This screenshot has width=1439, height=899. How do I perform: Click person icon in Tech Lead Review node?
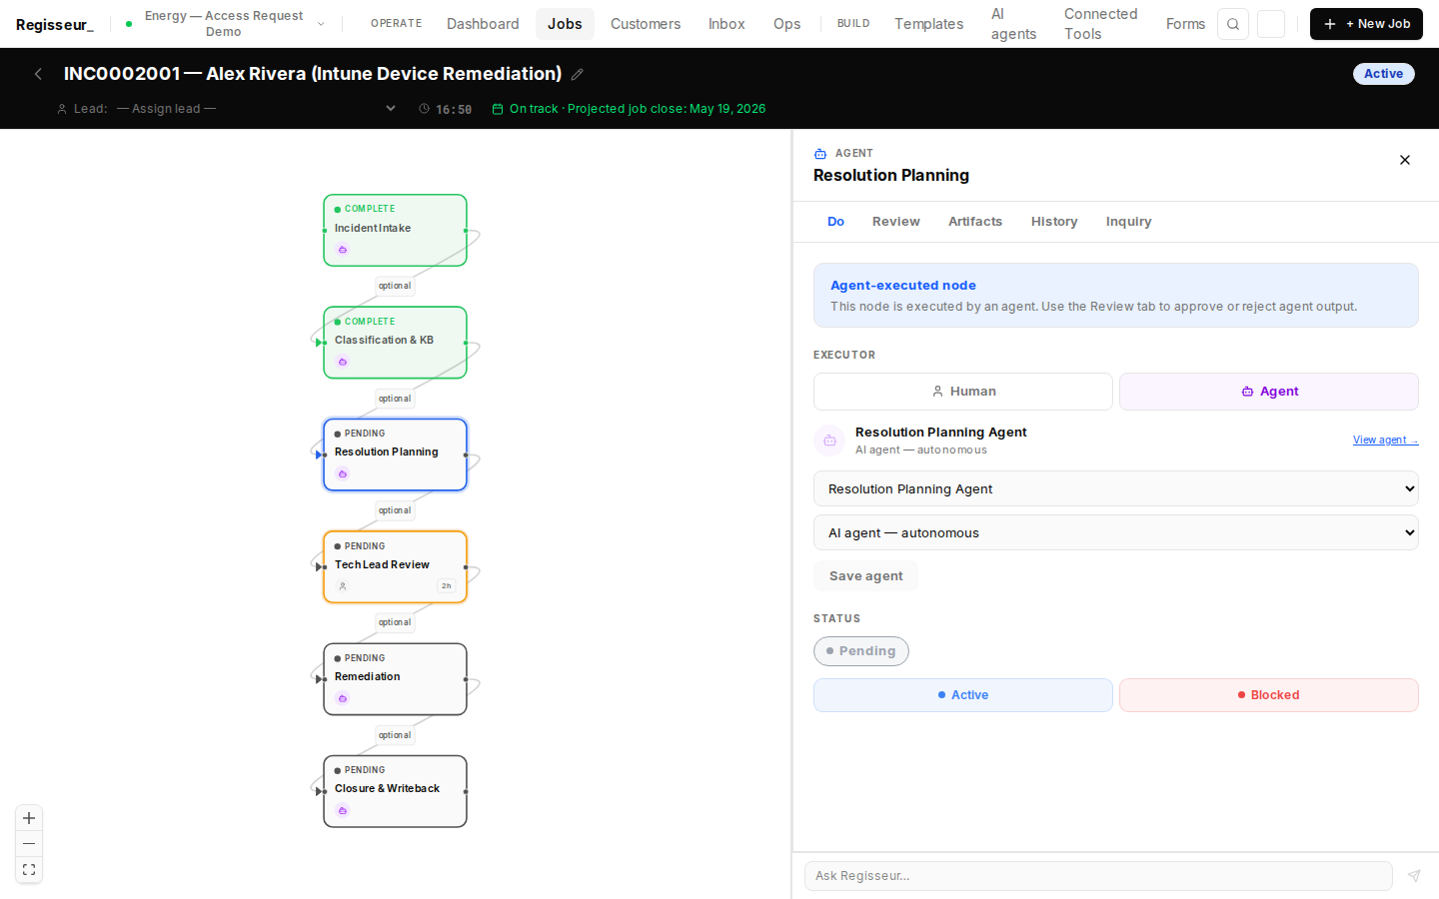coord(343,586)
